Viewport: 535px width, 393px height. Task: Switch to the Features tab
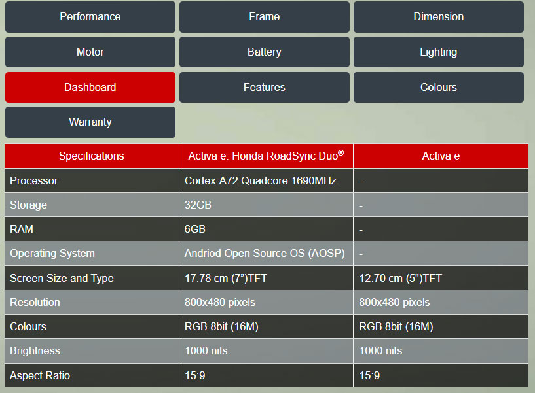point(265,88)
